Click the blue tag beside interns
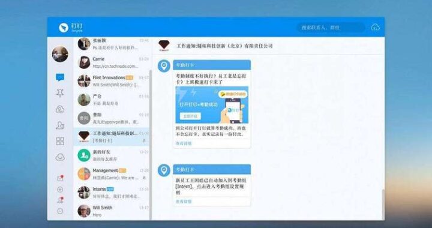 pyautogui.click(x=110, y=189)
